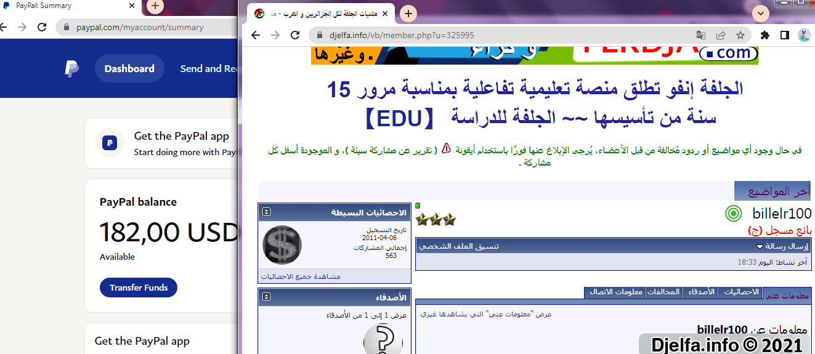Switch to the معلومات الاتصال tab
The width and height of the screenshot is (815, 354).
click(615, 292)
